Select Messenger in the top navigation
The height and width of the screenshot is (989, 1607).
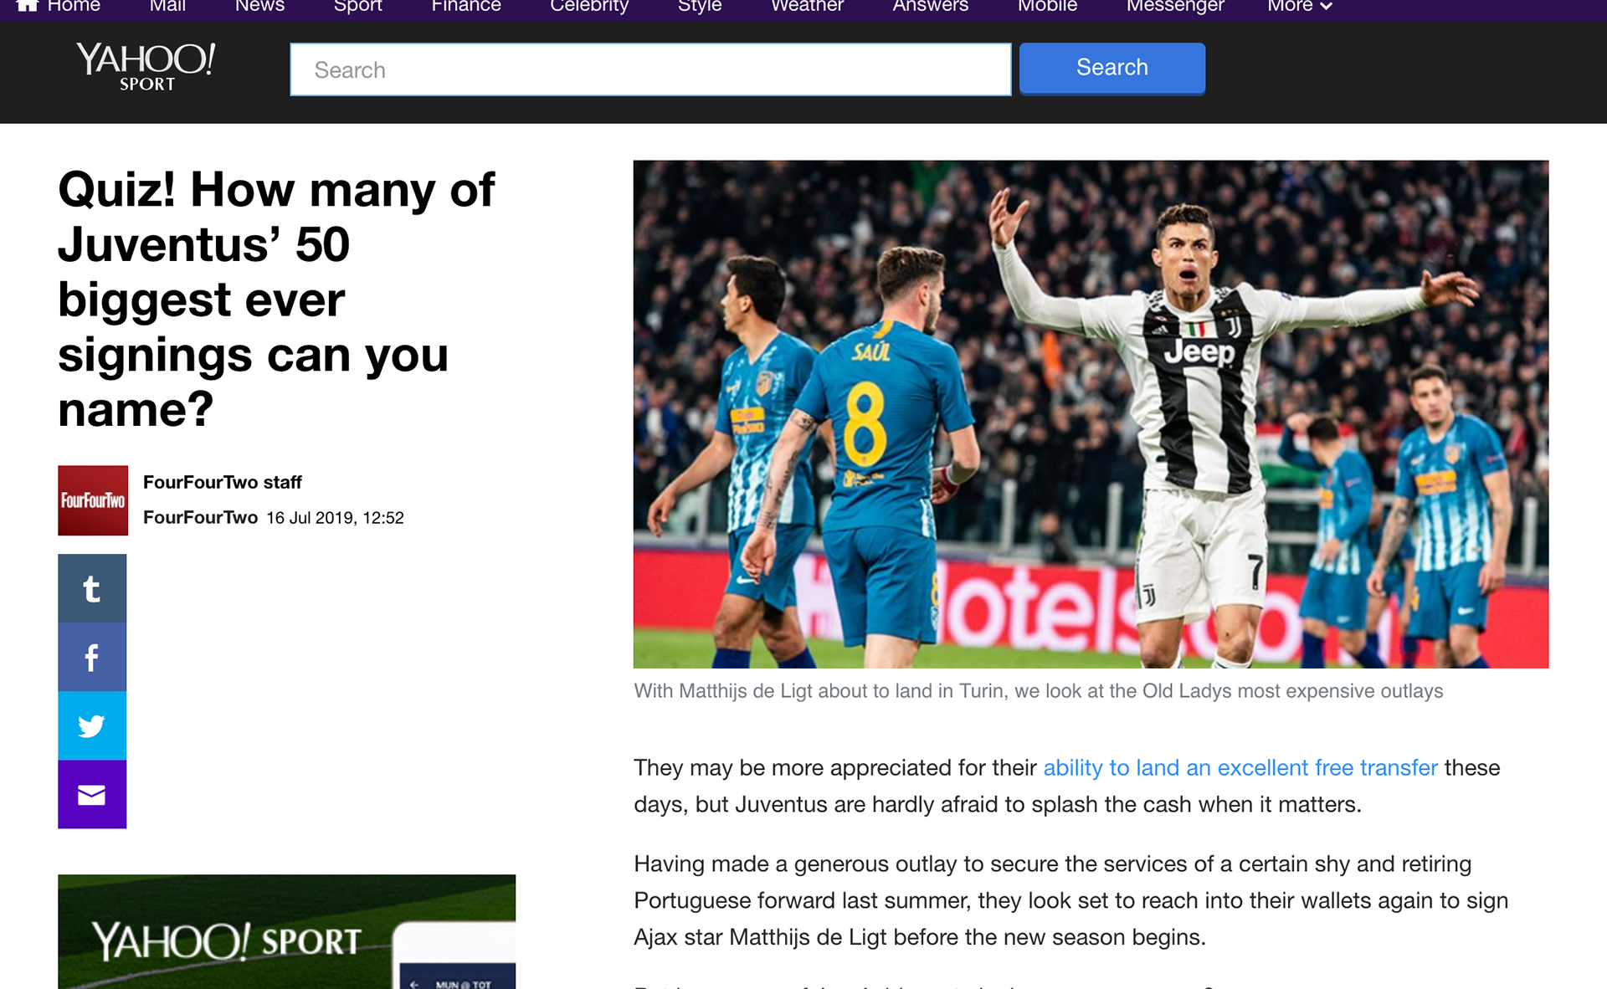[x=1175, y=6]
